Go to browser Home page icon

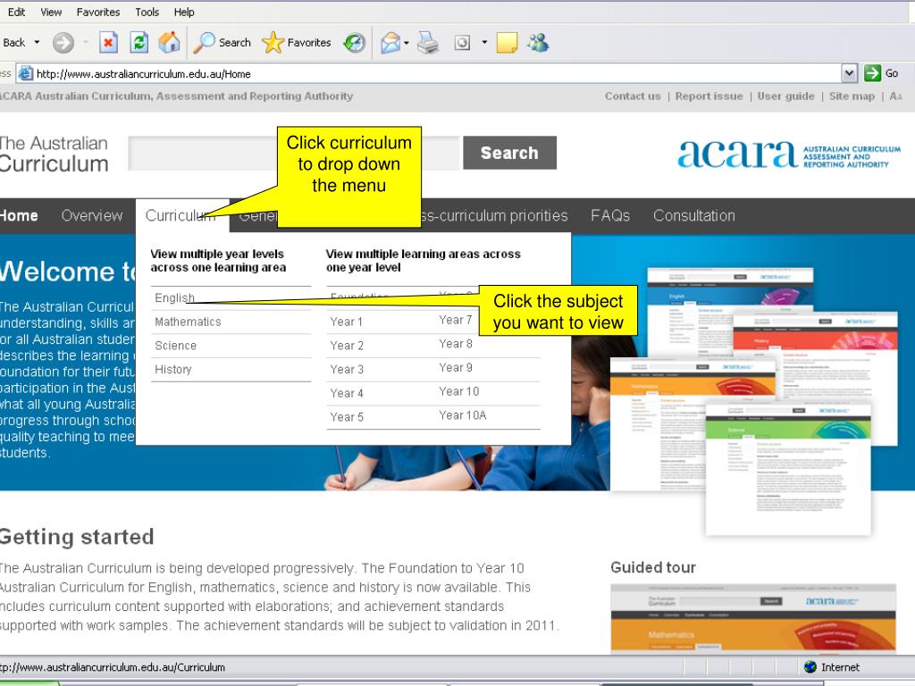(x=169, y=43)
